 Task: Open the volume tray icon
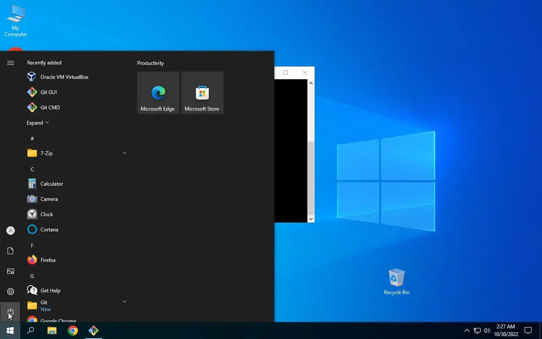(487, 331)
